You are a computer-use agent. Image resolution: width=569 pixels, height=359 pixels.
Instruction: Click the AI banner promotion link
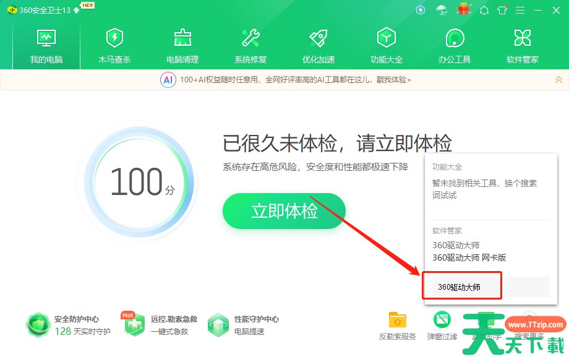[296, 79]
